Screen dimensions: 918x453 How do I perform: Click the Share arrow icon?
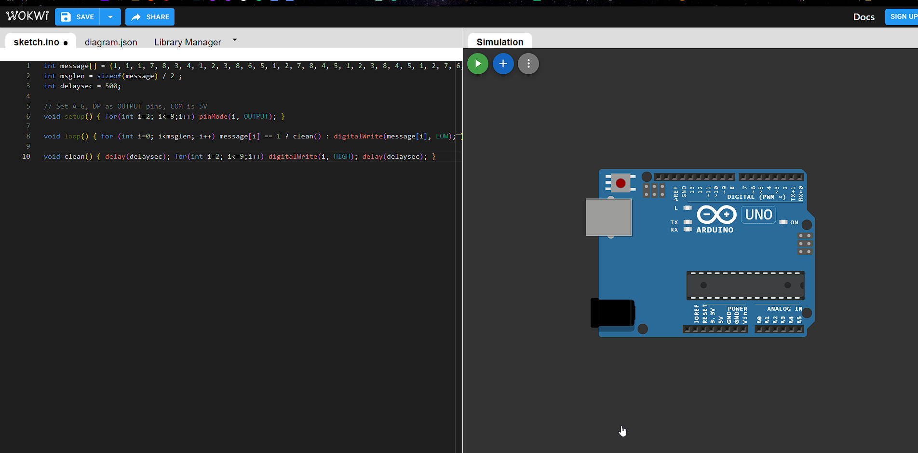click(136, 17)
